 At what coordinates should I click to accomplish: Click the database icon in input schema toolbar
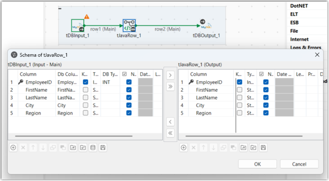click(93, 148)
